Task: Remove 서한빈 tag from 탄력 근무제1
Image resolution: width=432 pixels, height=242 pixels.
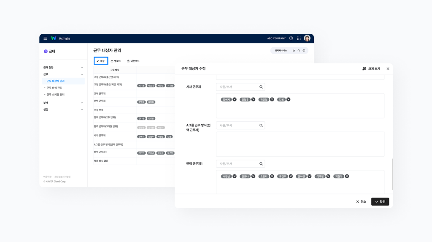Action: pyautogui.click(x=235, y=177)
